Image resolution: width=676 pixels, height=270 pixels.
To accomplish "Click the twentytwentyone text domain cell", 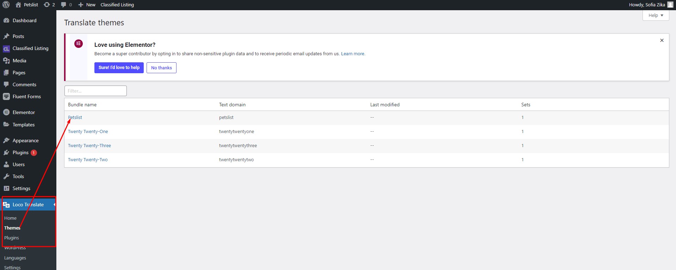I will point(236,132).
